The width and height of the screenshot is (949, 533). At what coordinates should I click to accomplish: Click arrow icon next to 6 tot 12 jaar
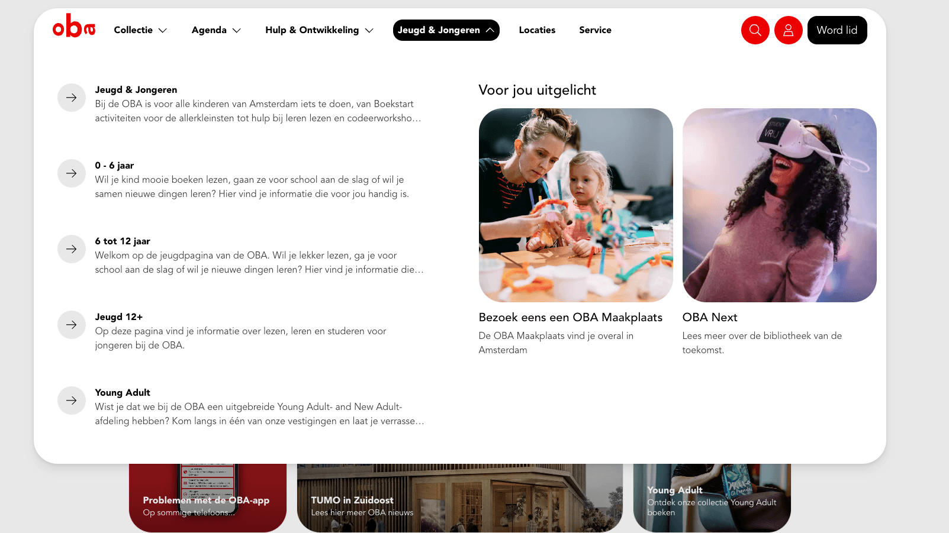coord(72,249)
